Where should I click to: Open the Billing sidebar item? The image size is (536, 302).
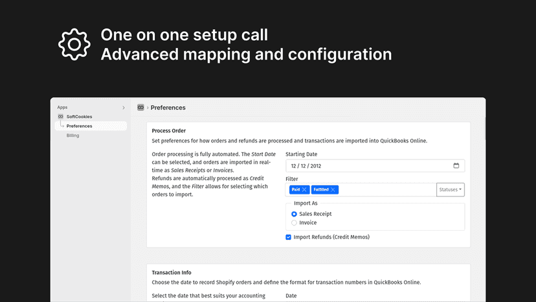(73, 135)
